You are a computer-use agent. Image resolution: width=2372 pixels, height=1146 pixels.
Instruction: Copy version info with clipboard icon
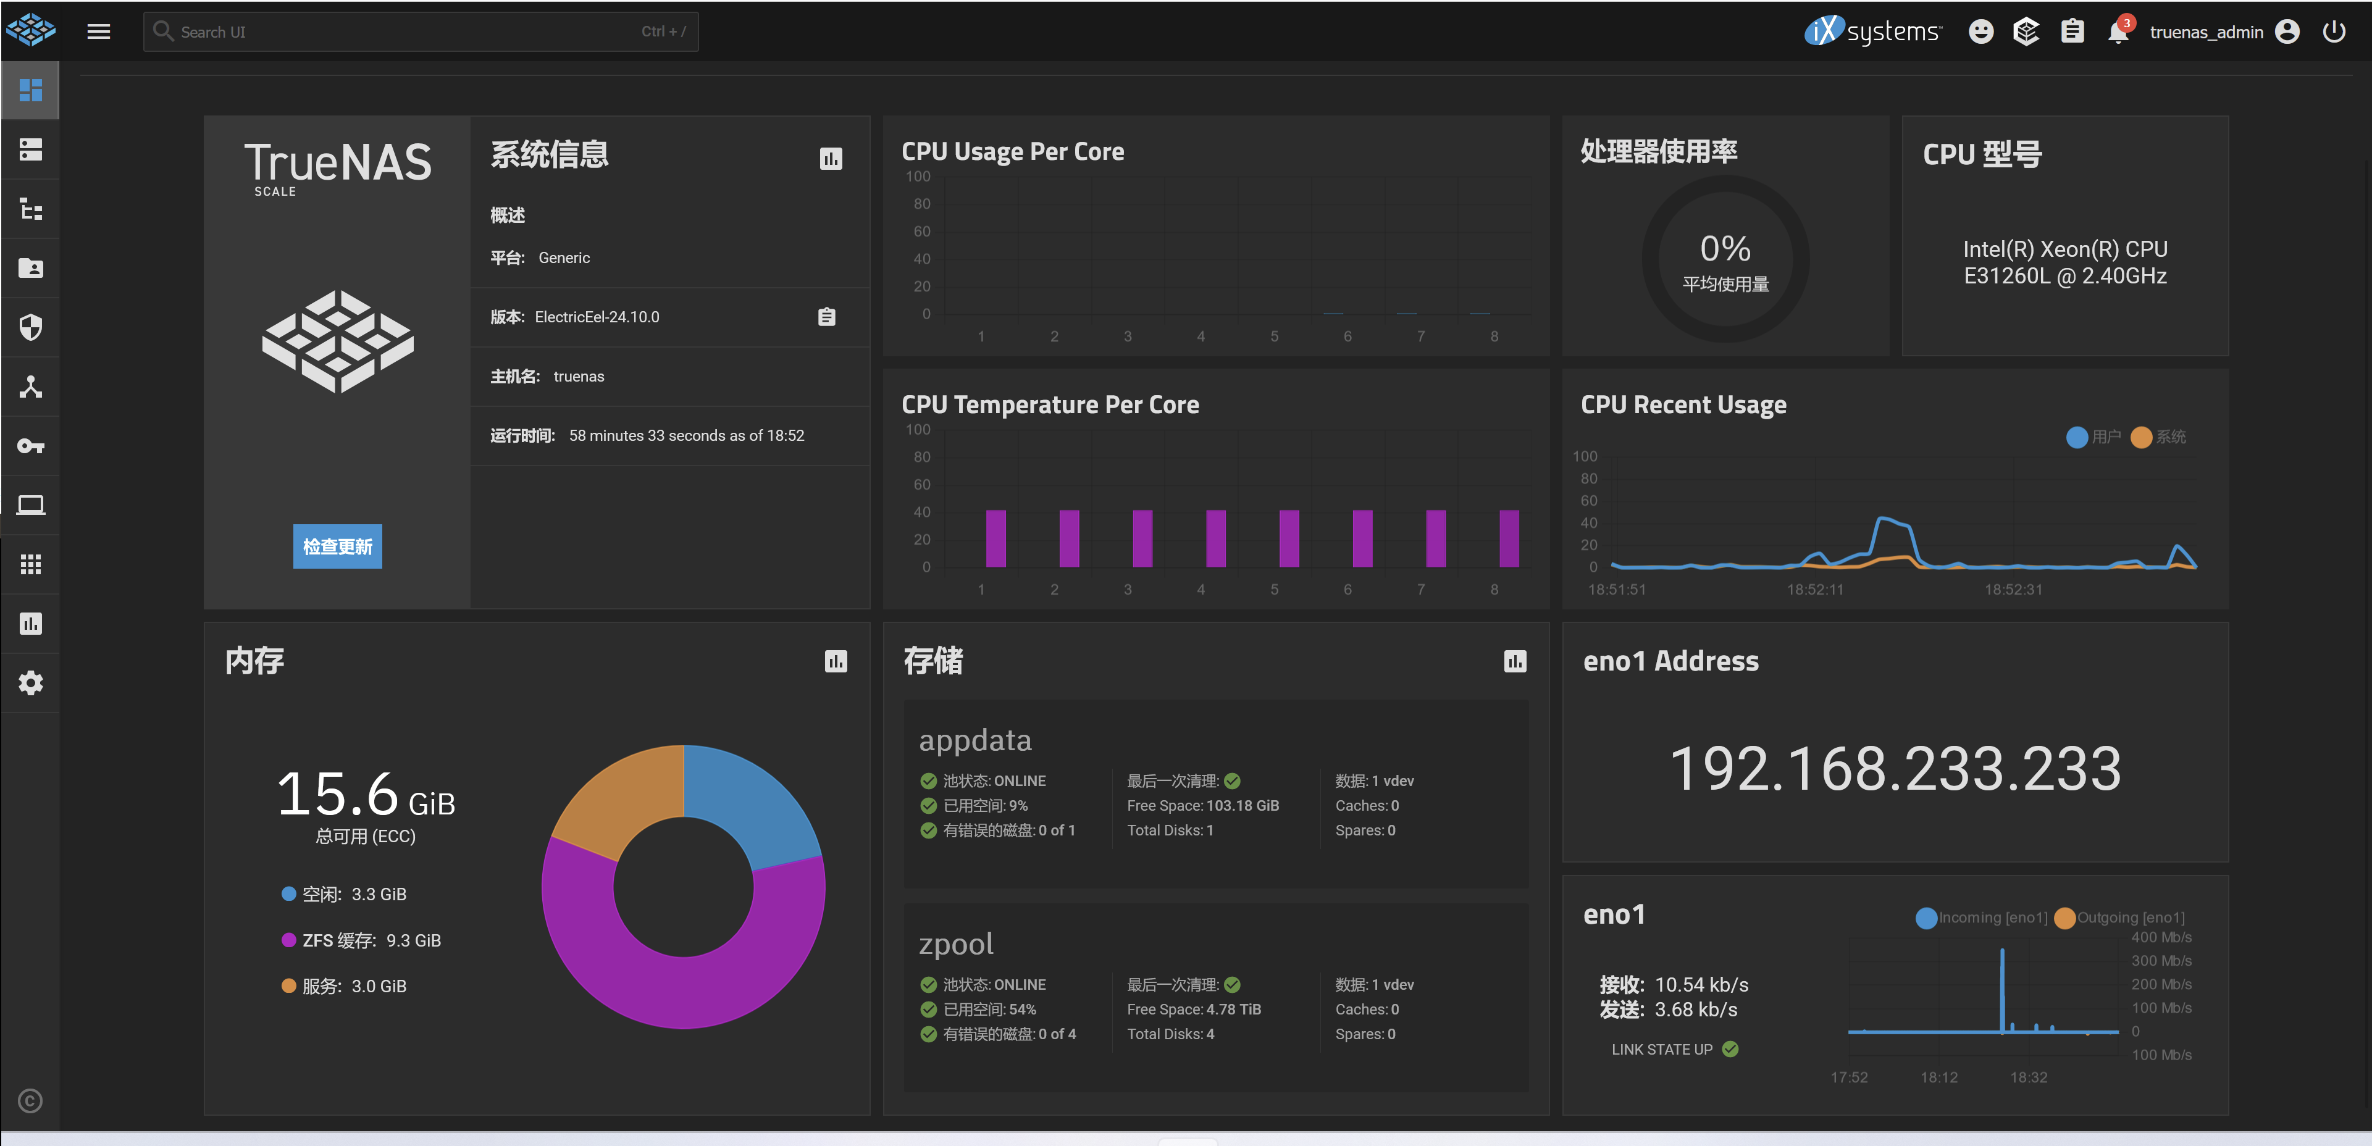[x=827, y=317]
